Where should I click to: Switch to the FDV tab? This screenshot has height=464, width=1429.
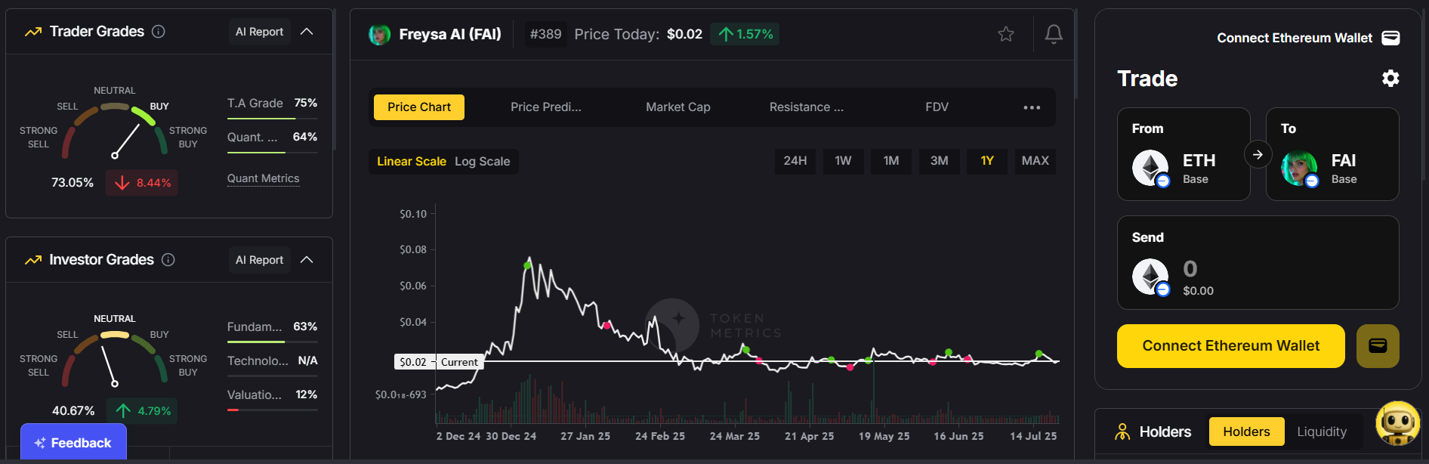(937, 107)
